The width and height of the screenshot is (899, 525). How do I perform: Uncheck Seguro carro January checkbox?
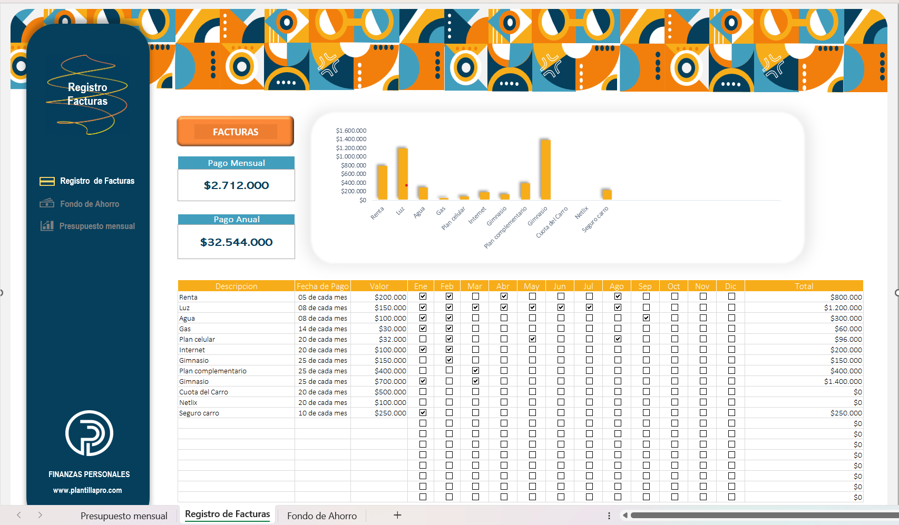tap(423, 412)
